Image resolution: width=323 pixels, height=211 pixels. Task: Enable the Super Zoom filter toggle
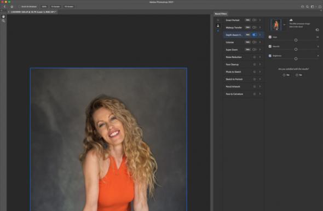click(x=255, y=50)
